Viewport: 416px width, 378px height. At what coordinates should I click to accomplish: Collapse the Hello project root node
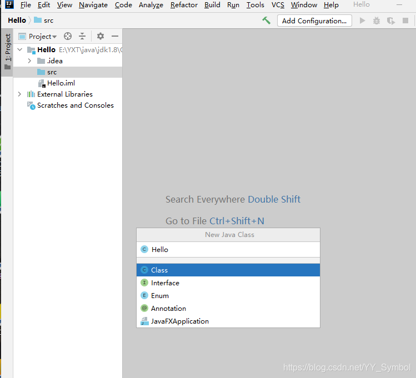(19, 49)
